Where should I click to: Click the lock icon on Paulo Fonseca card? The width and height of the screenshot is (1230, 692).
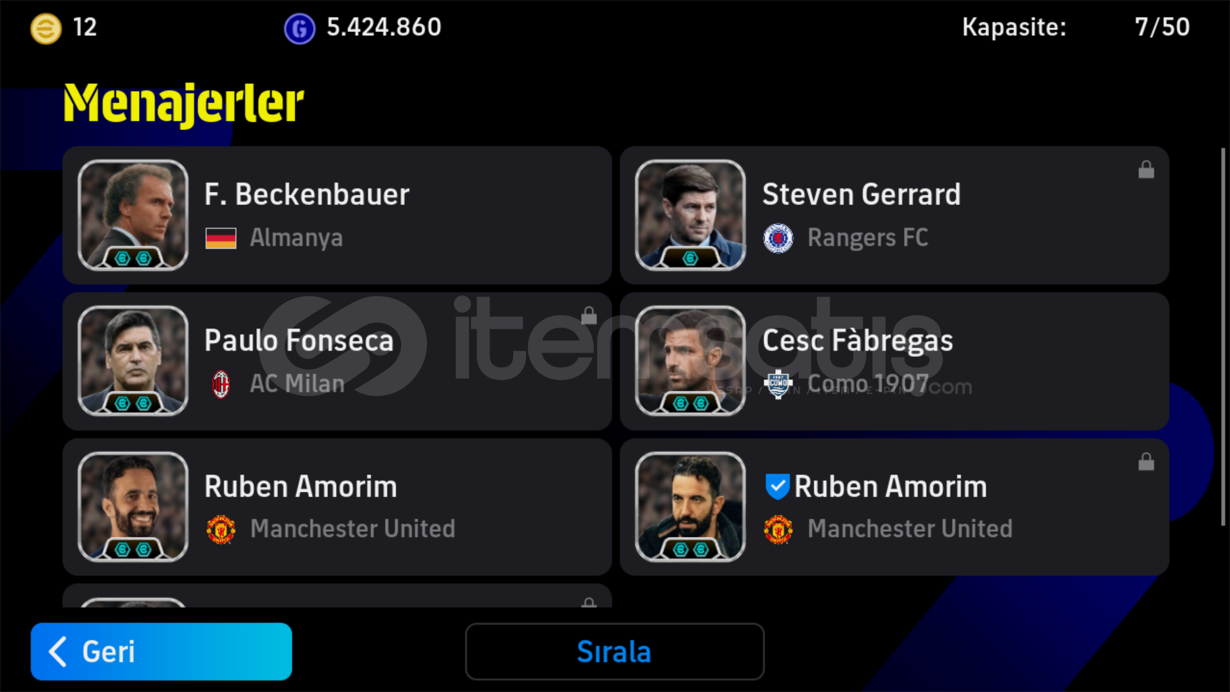(589, 315)
